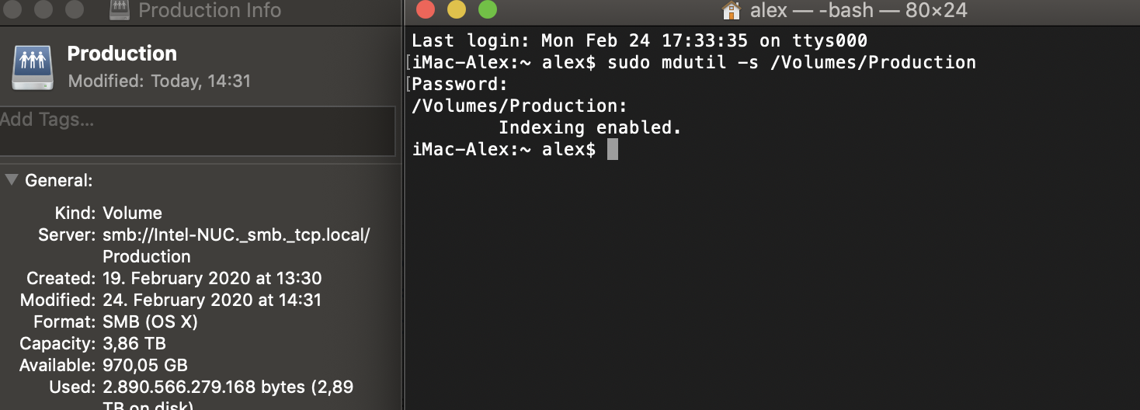
Task: Click the home folder icon in Terminal title
Action: (731, 10)
